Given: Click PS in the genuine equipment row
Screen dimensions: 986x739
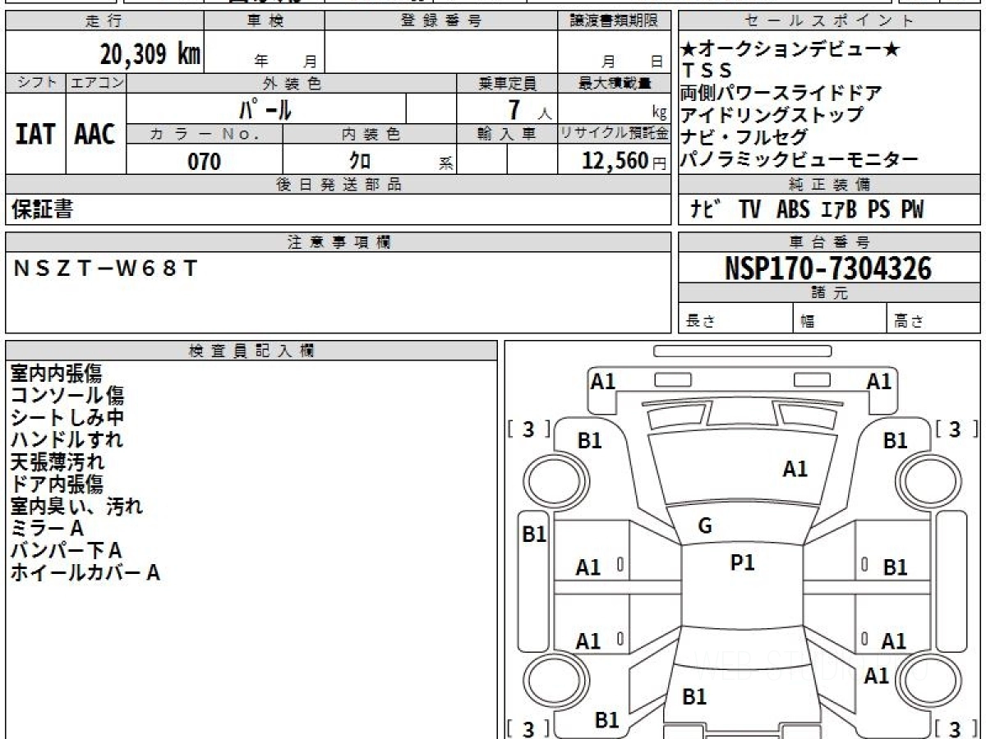Looking at the screenshot, I should pos(878,210).
